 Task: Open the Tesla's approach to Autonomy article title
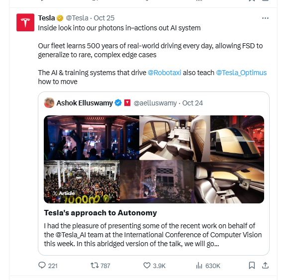tap(100, 213)
